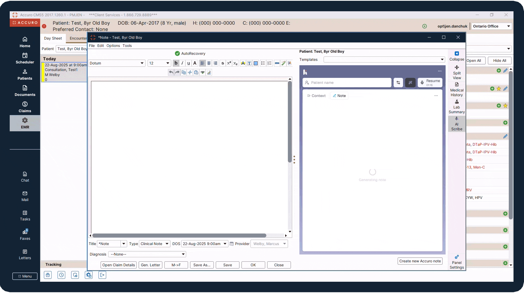This screenshot has height=293, width=524.
Task: Open the Clinical Note type dropdown
Action: coord(167,244)
